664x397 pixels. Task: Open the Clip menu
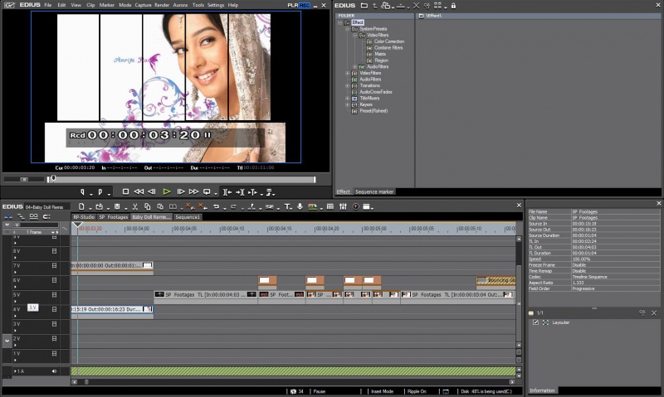point(90,5)
